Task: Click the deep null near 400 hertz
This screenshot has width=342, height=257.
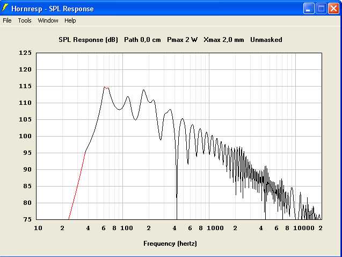Action: coord(177,197)
